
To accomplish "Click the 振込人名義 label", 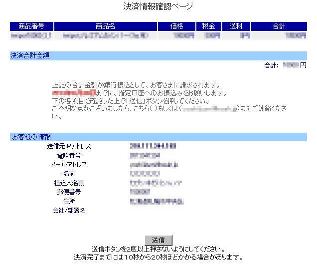I will pyautogui.click(x=69, y=183).
